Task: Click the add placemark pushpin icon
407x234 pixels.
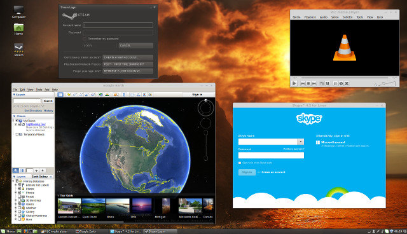Action: (x=69, y=95)
